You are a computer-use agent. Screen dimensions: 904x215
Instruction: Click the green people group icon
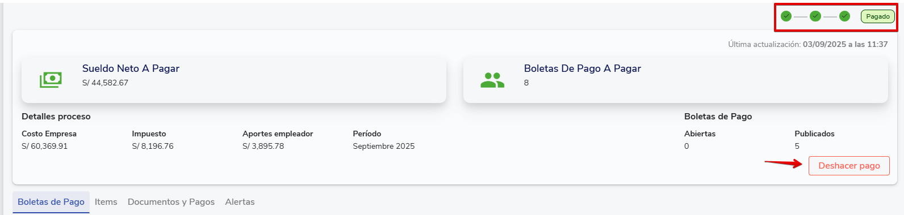(492, 80)
